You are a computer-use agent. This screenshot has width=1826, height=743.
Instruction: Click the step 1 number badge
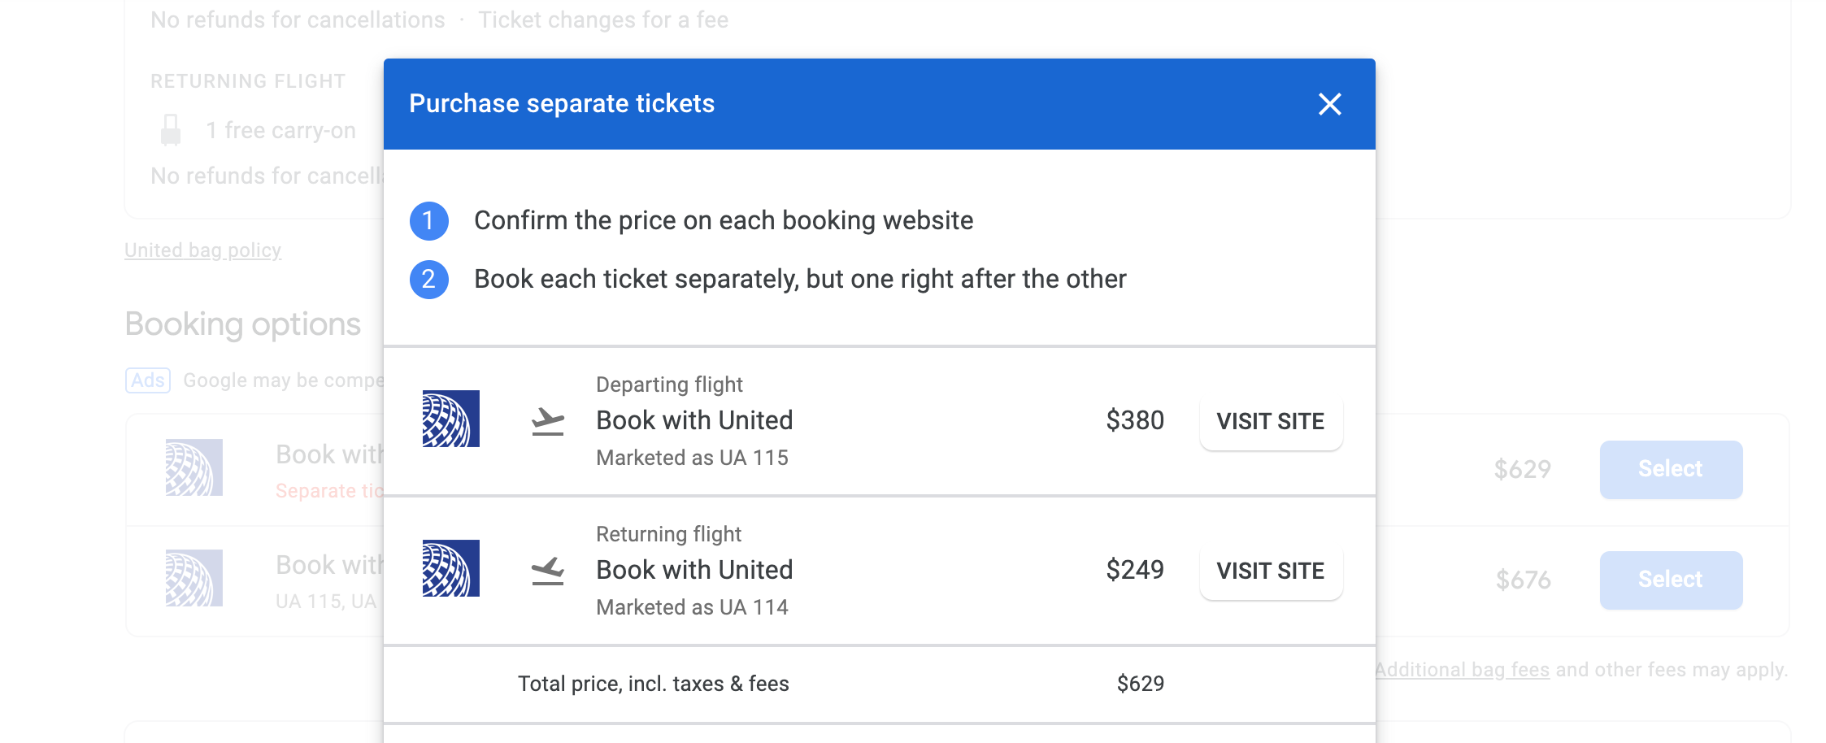point(428,221)
